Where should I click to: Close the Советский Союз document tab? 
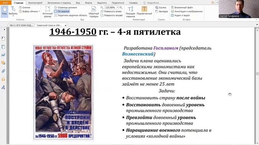(x=66, y=25)
